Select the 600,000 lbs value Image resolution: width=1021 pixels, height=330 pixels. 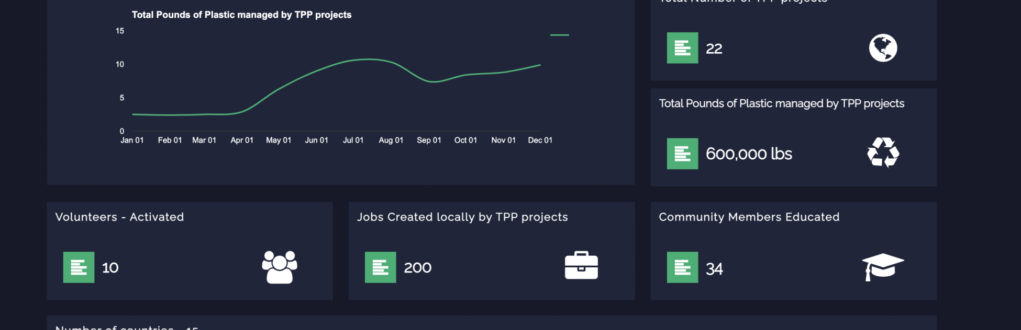(749, 154)
